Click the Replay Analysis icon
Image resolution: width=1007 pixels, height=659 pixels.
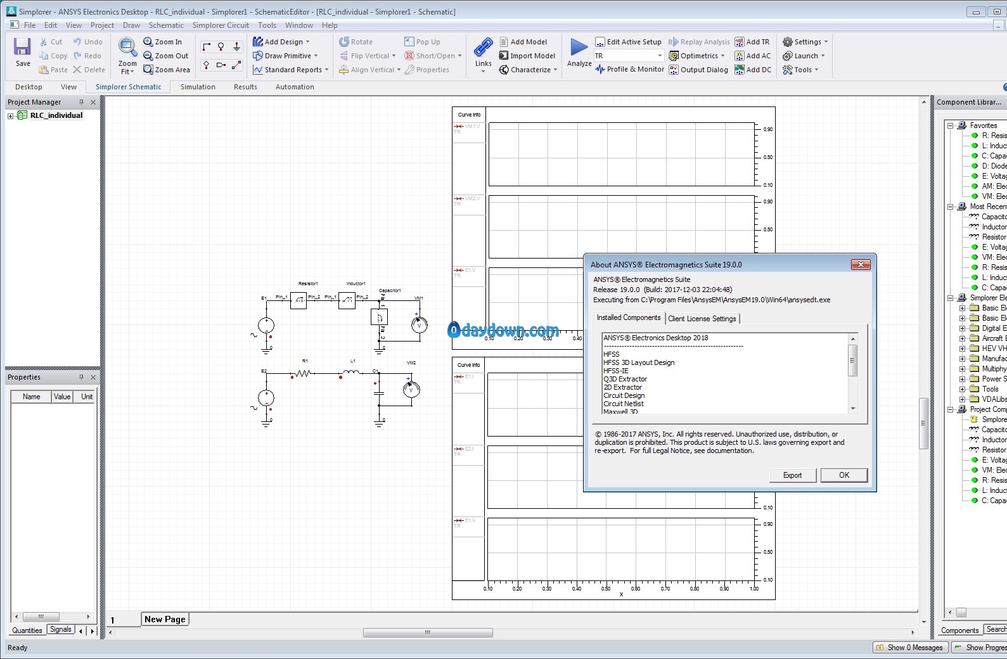[x=674, y=42]
